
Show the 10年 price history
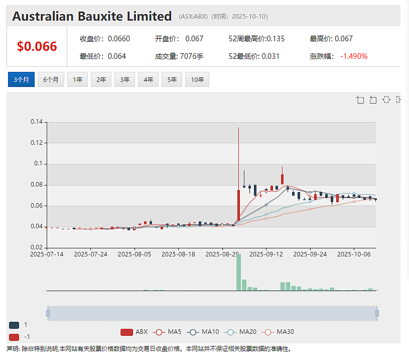pyautogui.click(x=197, y=79)
